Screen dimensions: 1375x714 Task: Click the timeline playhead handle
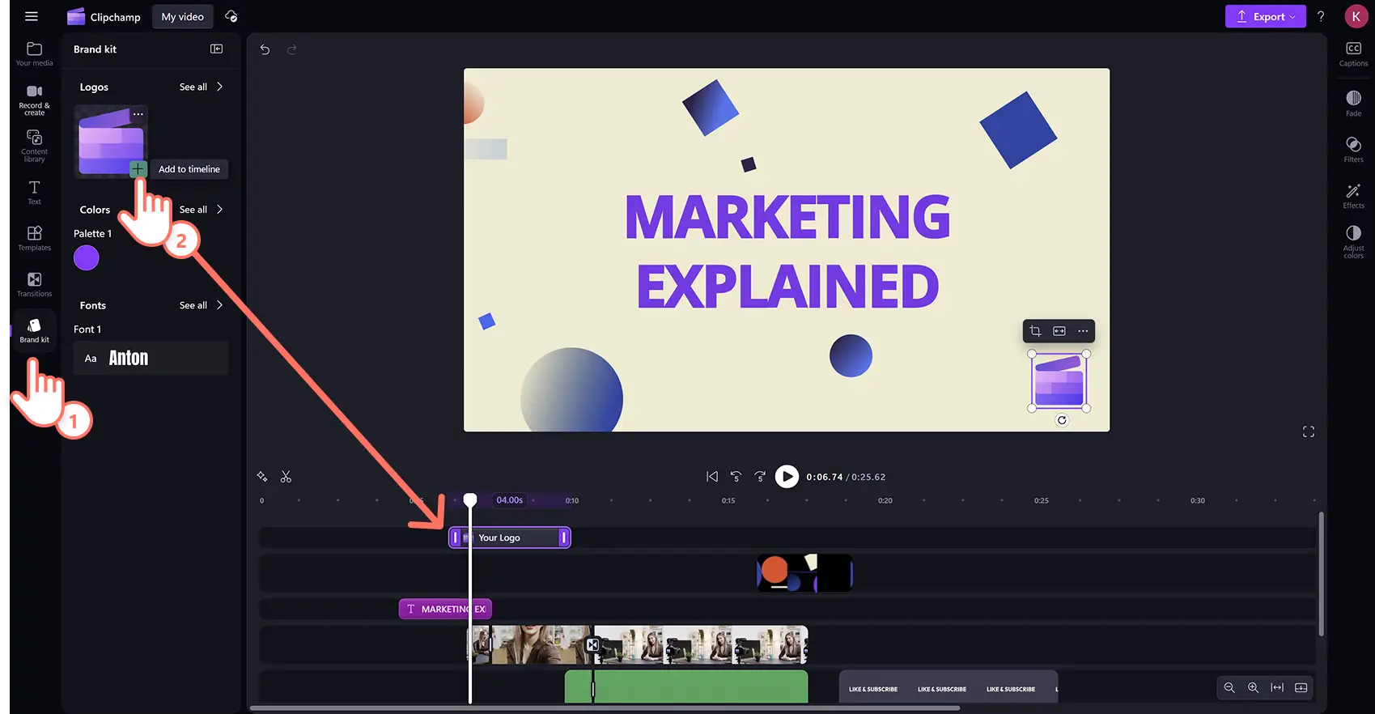tap(470, 499)
